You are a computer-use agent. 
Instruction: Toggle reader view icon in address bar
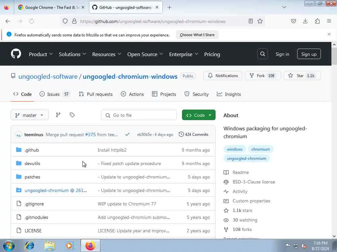(x=250, y=21)
